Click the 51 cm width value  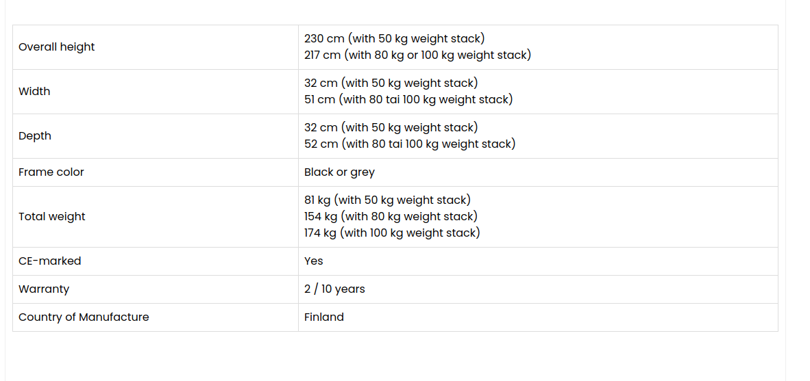click(x=408, y=100)
